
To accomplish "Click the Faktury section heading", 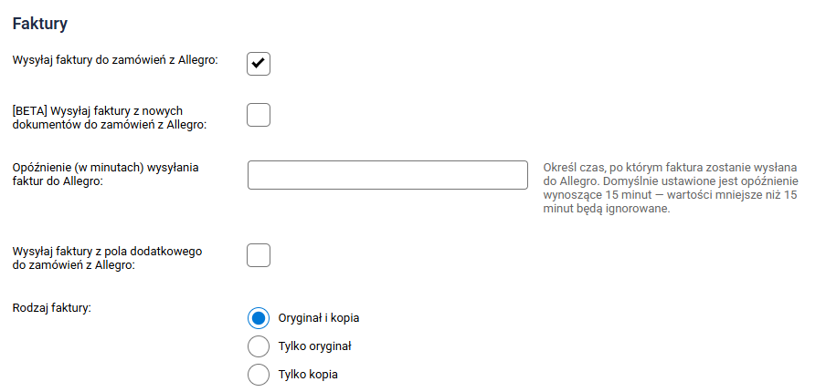I will [40, 25].
